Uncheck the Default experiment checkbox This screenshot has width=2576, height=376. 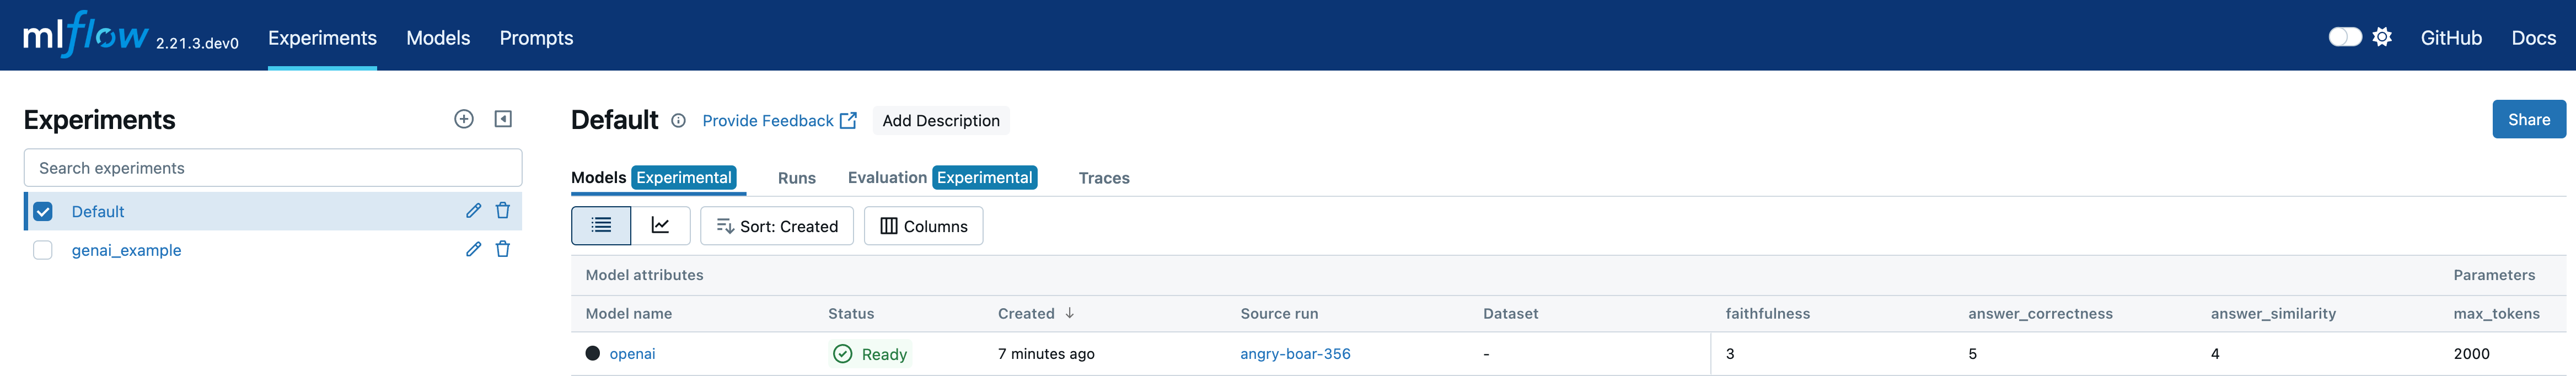coord(43,212)
